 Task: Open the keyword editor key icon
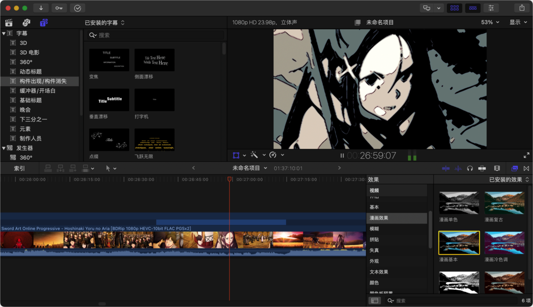pyautogui.click(x=59, y=8)
